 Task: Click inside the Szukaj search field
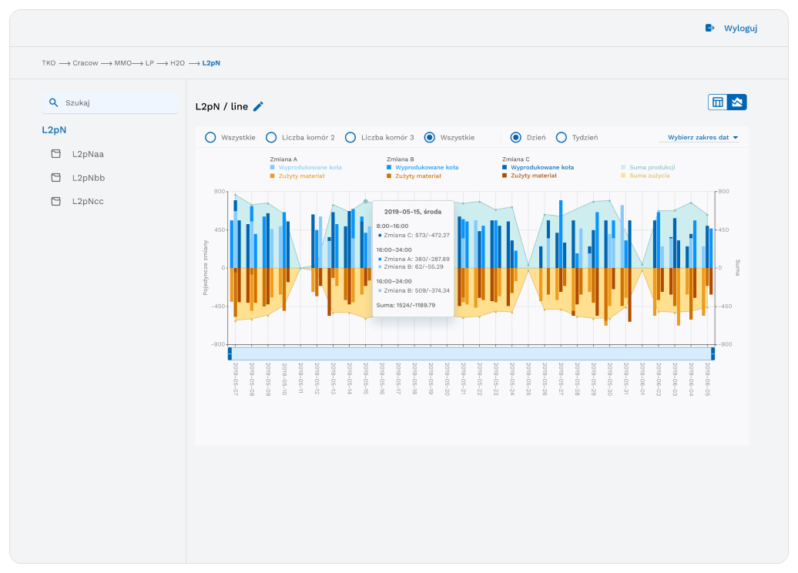pyautogui.click(x=110, y=102)
